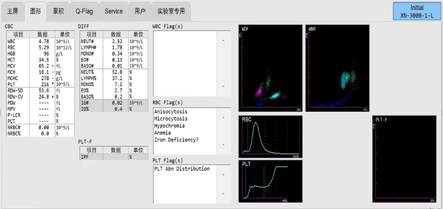The width and height of the screenshot is (443, 209).
Task: Click the empty PLT-F scattergram panel
Action: [x=405, y=159]
